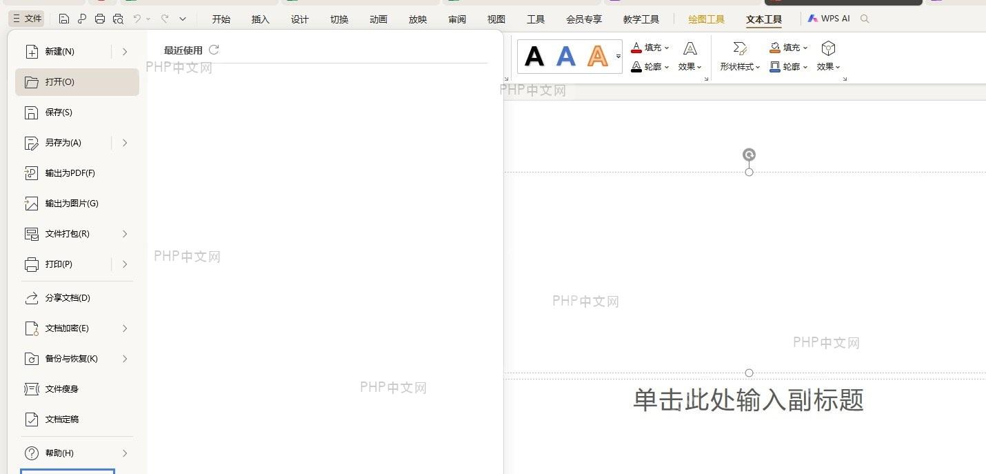Expand the WordArt preset gallery arrow

[x=618, y=57]
